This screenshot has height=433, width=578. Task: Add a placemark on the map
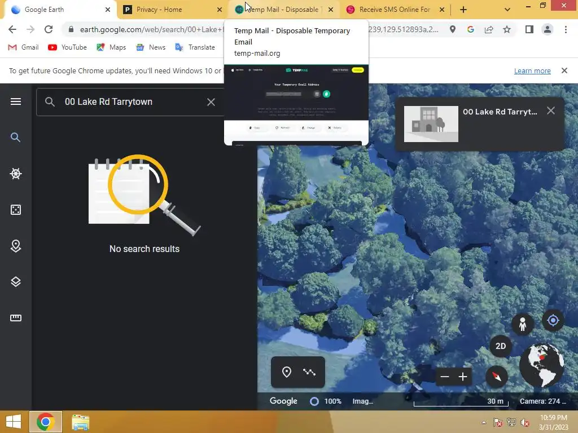(286, 372)
